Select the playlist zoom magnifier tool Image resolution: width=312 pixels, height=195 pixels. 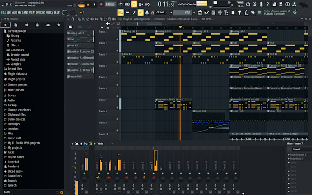[x=110, y=19]
